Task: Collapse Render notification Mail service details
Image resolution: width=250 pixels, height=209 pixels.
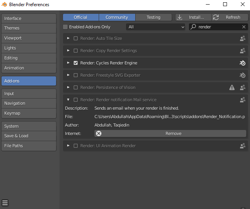Action: pos(68,100)
